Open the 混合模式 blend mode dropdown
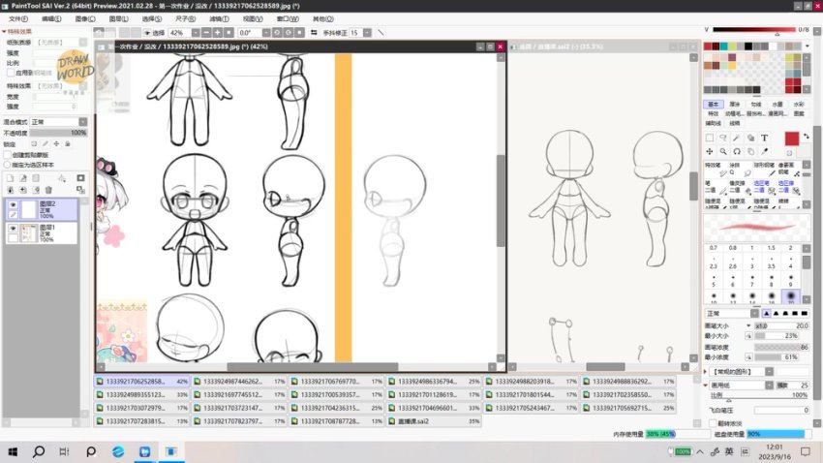Image resolution: width=823 pixels, height=463 pixels. pyautogui.click(x=58, y=122)
